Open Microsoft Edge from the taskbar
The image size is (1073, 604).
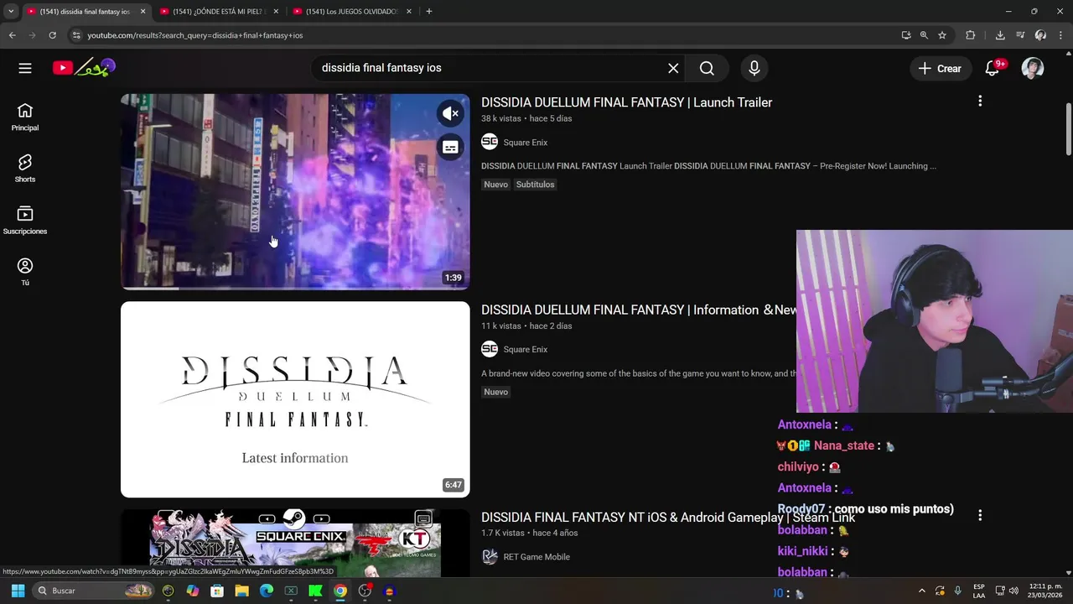point(267,591)
